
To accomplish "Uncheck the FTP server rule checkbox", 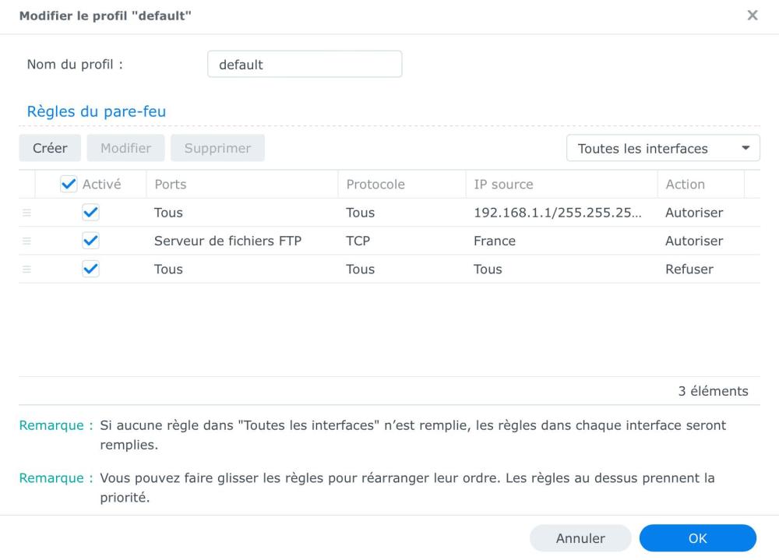I will [90, 241].
